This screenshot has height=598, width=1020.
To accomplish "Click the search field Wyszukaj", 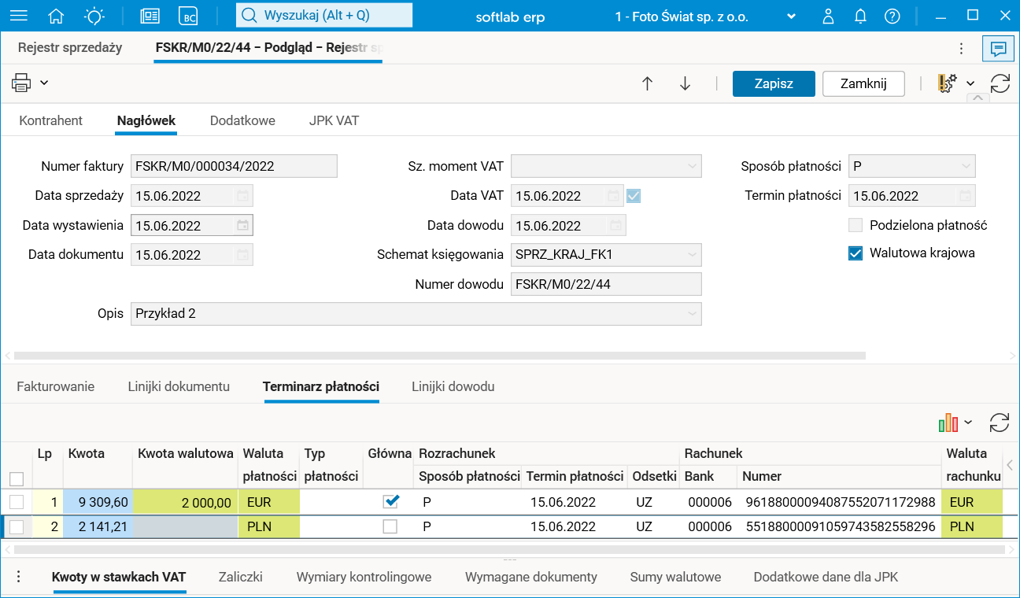I will tap(324, 15).
